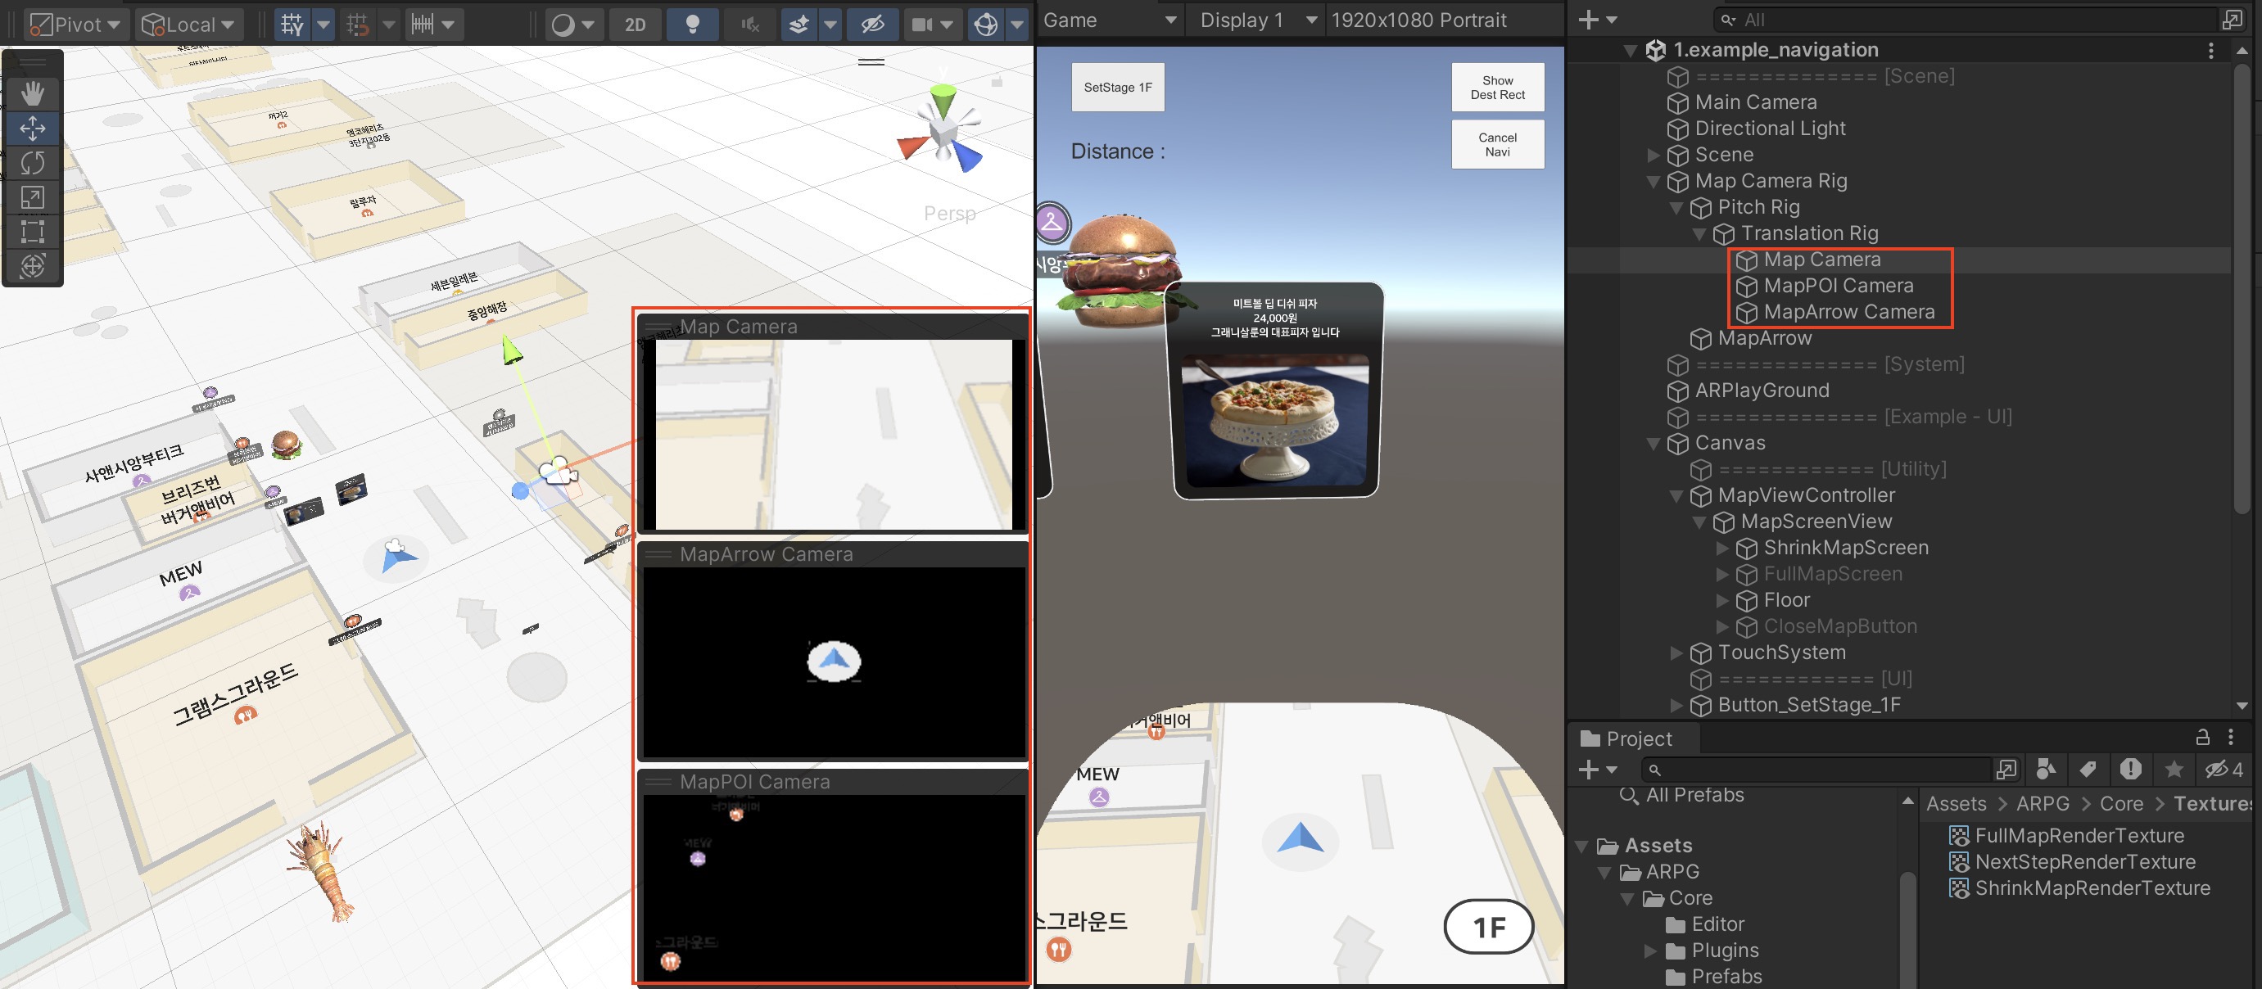Select the MapPOI Camera object
The height and width of the screenshot is (989, 2262).
pyautogui.click(x=1838, y=286)
